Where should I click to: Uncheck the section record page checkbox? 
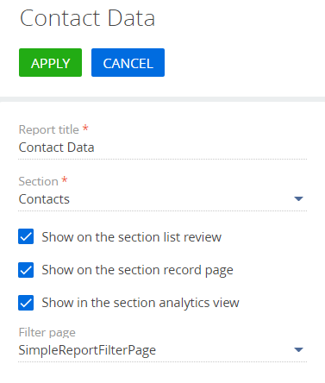pyautogui.click(x=26, y=270)
